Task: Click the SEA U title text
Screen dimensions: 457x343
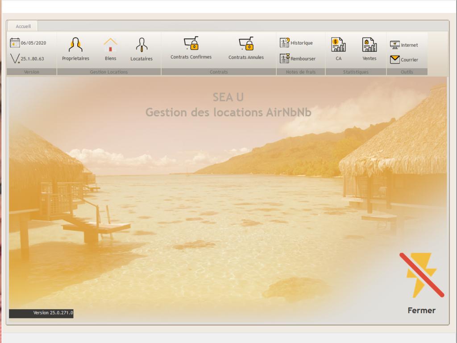Action: 228,98
